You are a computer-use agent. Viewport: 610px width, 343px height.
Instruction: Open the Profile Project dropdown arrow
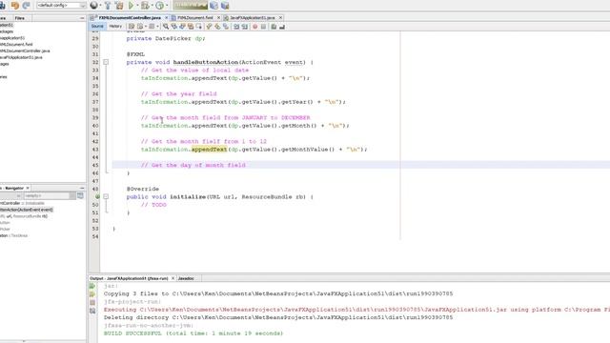[x=167, y=6]
